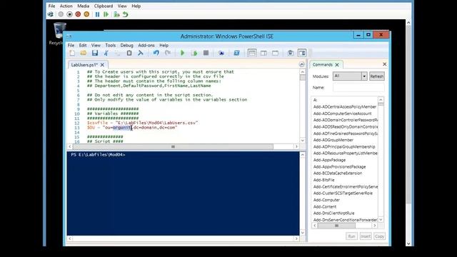Click the commands list scroll-down arrow
This screenshot has height=257, width=457.
(381, 219)
